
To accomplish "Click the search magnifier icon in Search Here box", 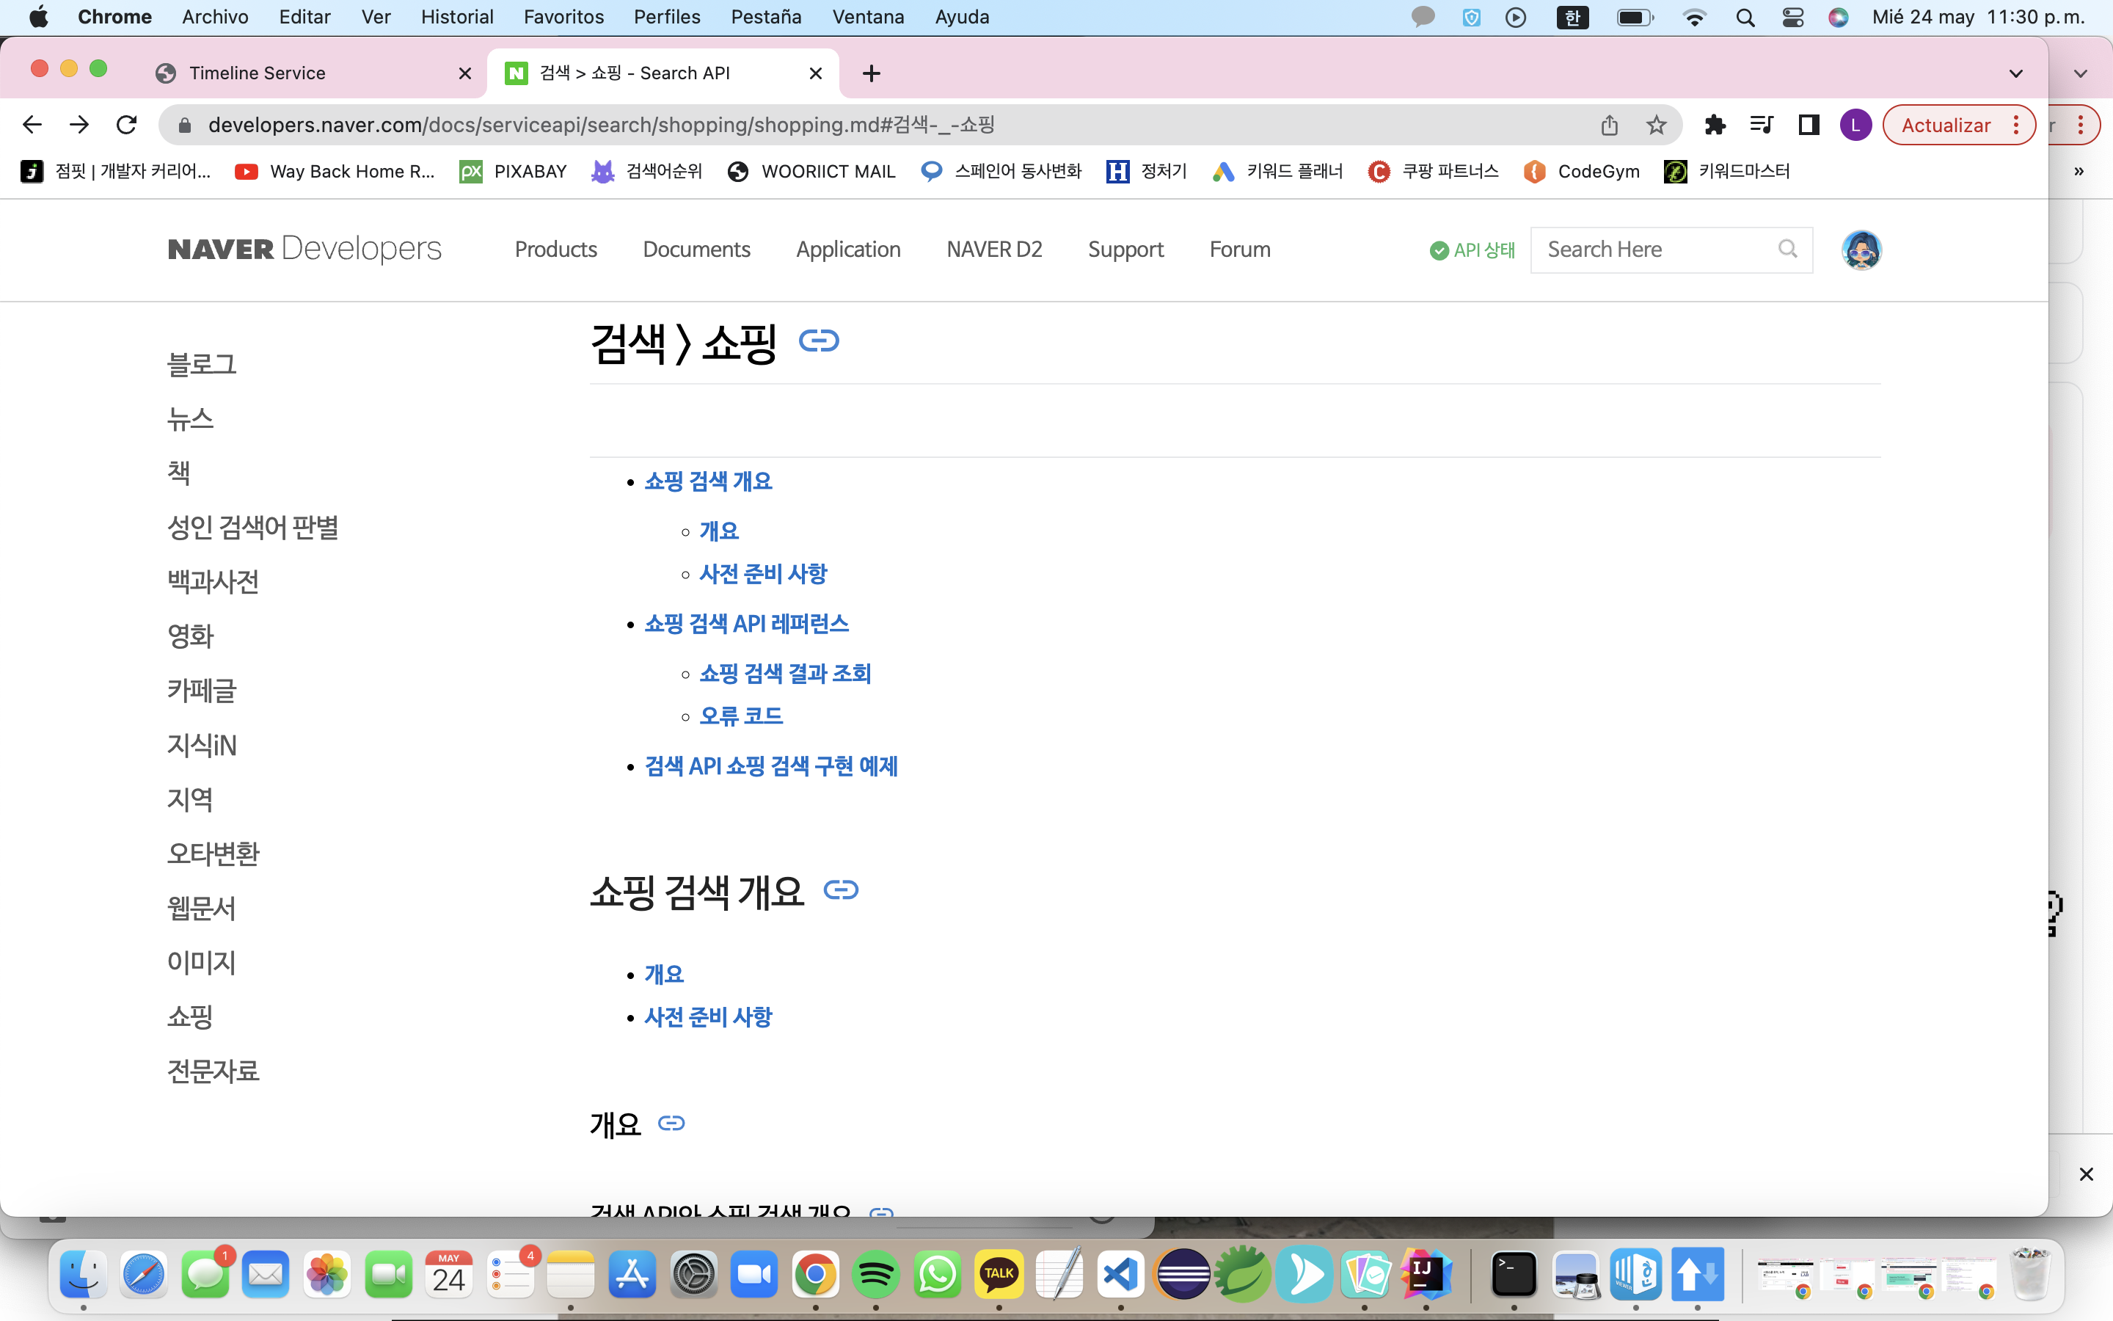I will [1787, 249].
